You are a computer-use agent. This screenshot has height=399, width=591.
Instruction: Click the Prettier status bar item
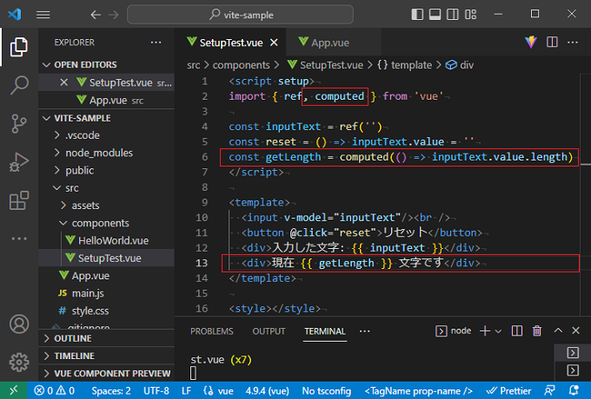point(508,390)
